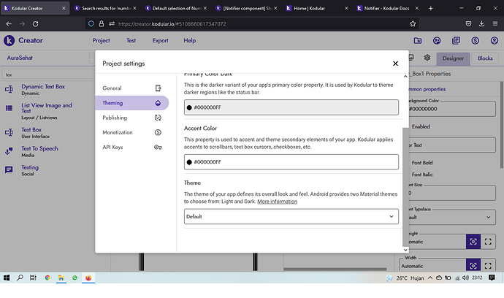This screenshot has width=504, height=298.
Task: Click the AuraSehat project name
Action: pos(20,58)
